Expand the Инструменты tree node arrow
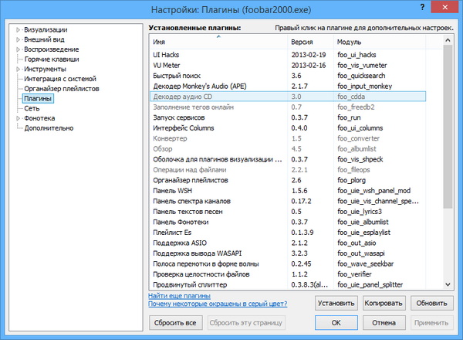 click(18, 70)
